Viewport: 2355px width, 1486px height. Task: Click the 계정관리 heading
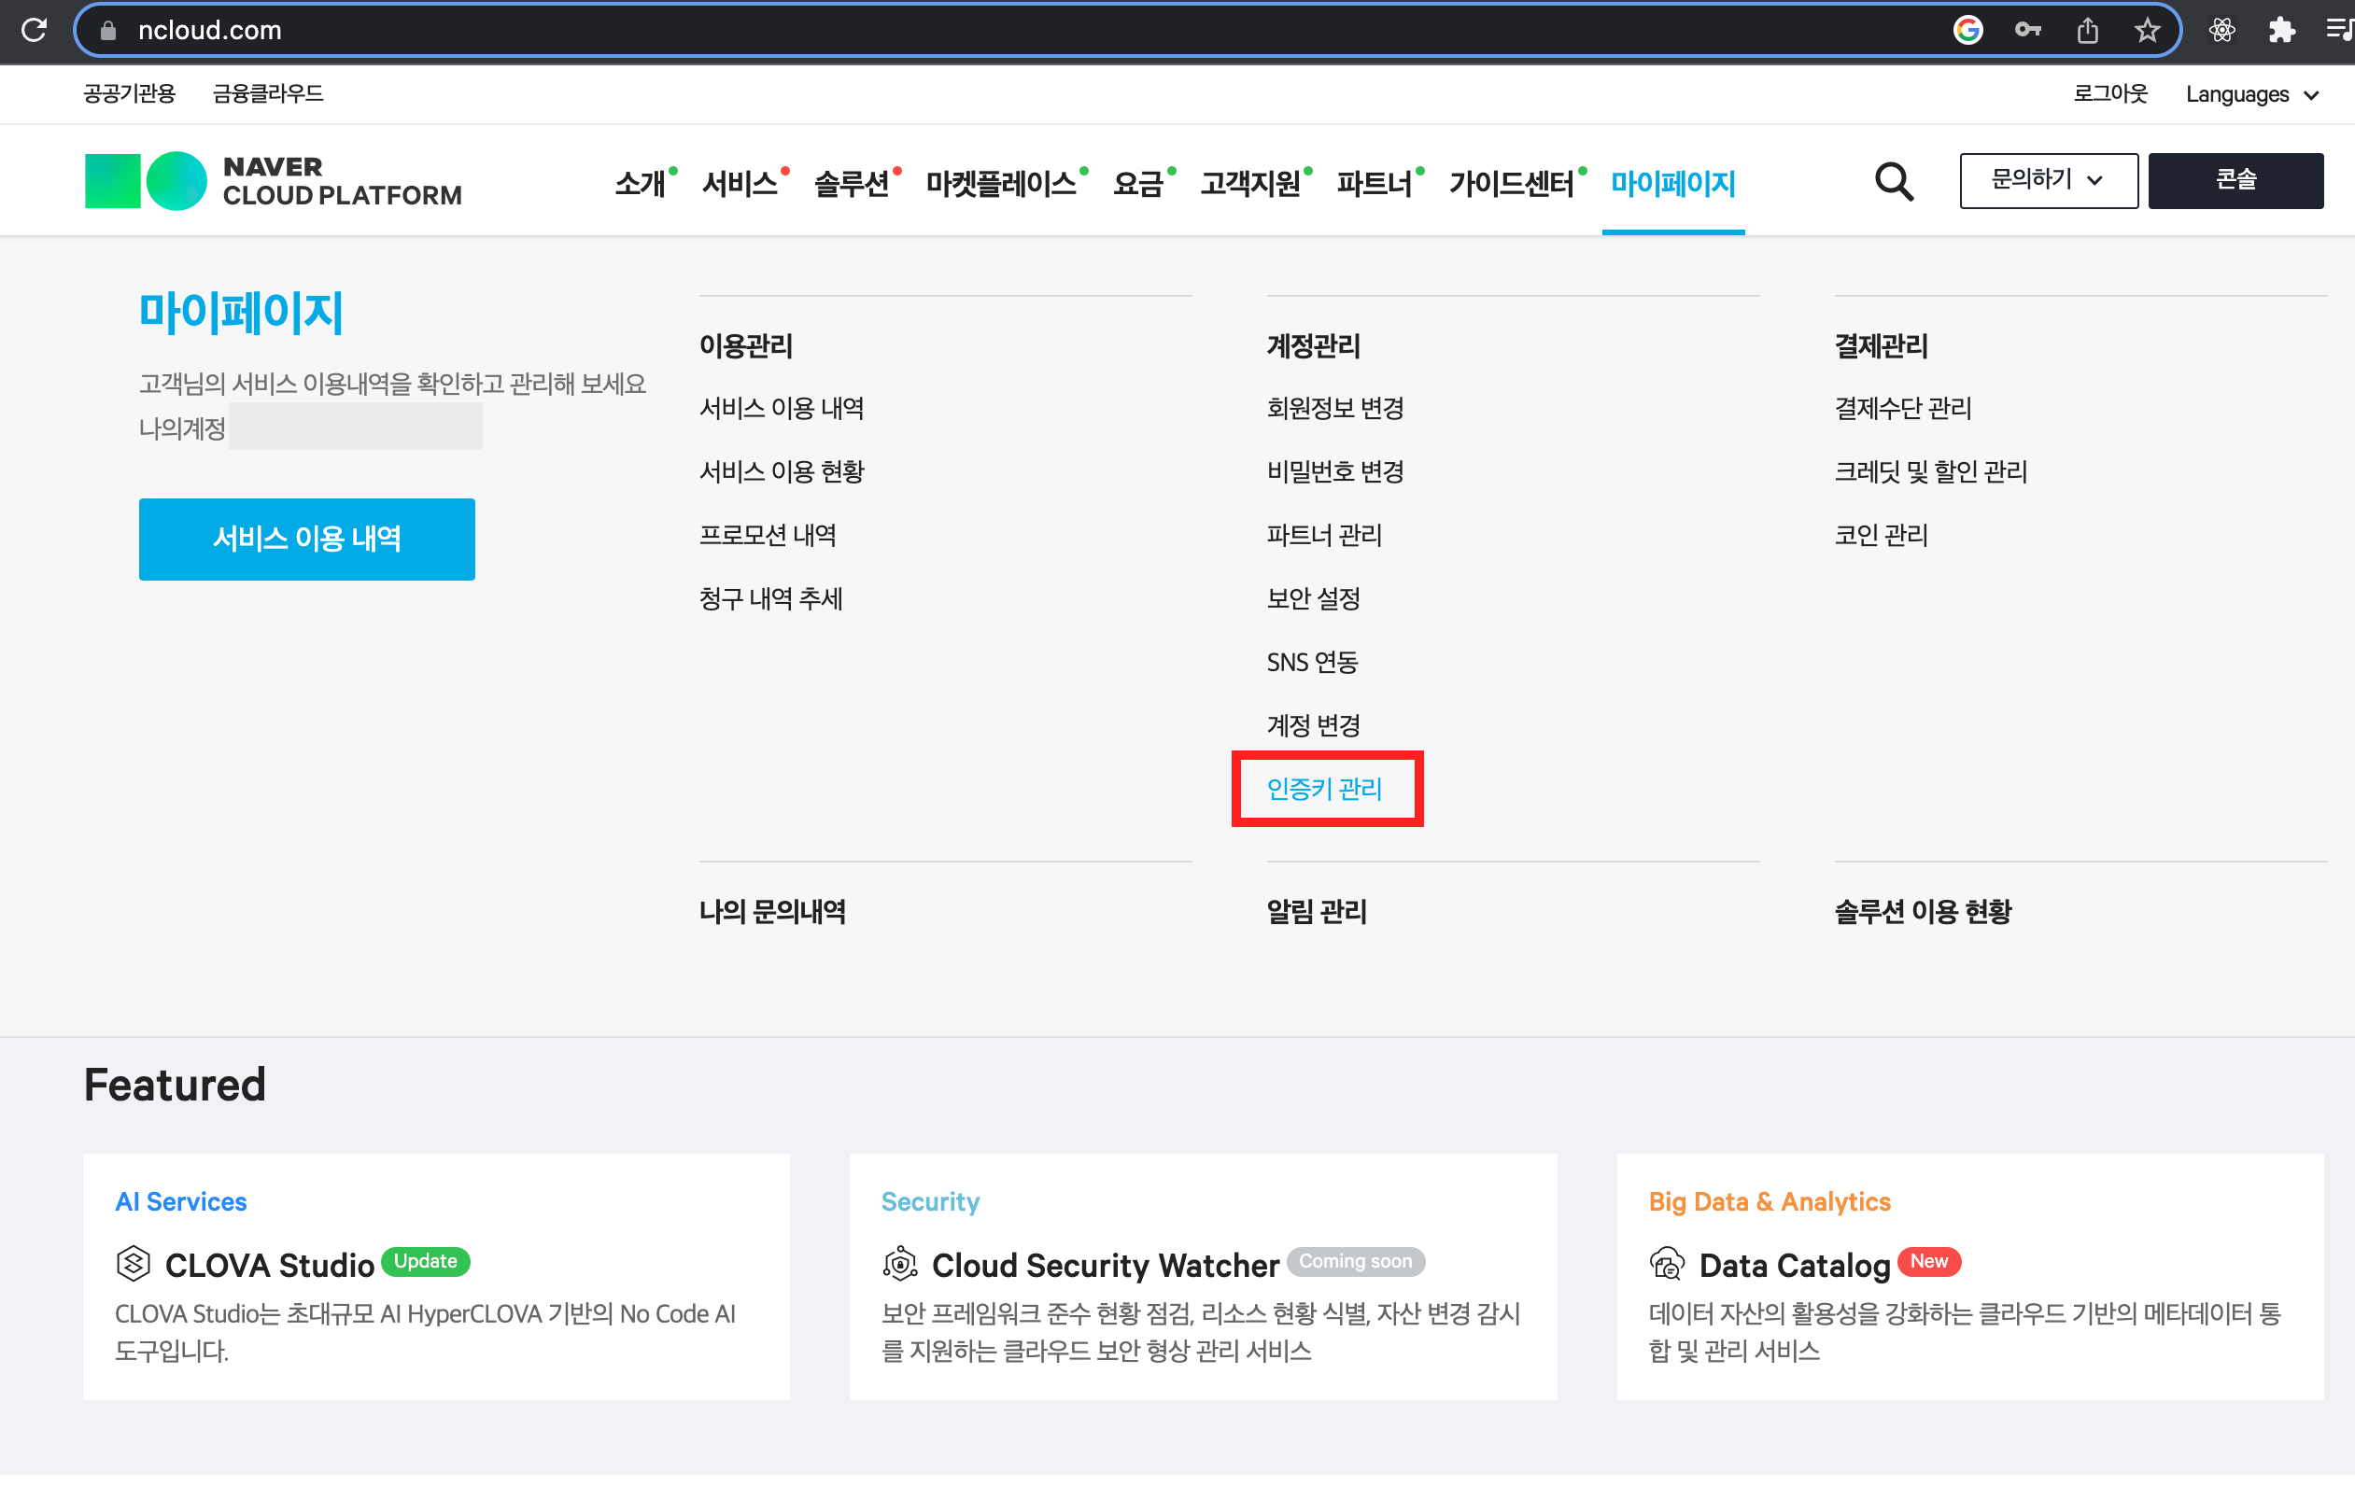coord(1314,345)
